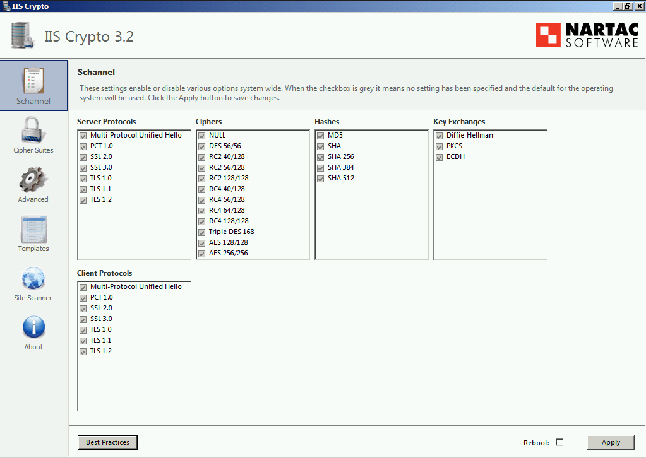Toggle client TLS 1.0 checkbox
646x458 pixels.
pos(83,329)
